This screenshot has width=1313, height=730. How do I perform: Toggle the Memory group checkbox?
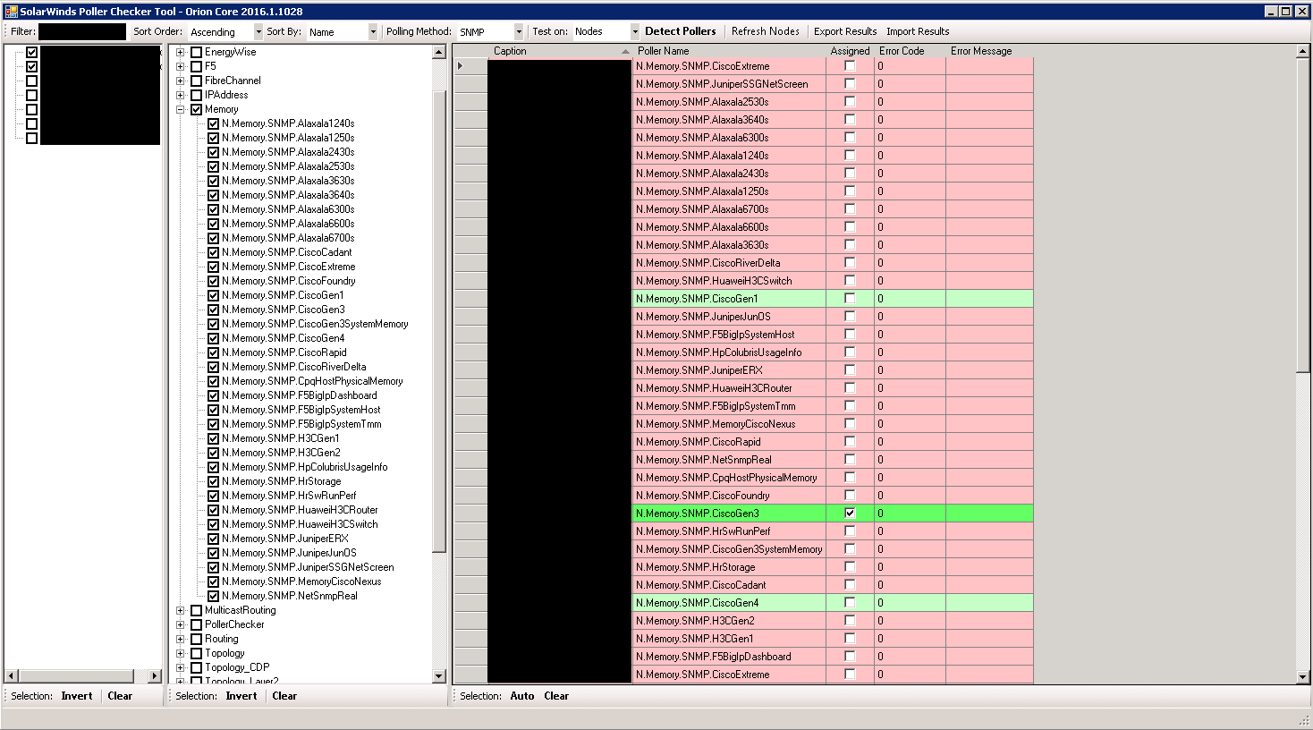point(196,109)
